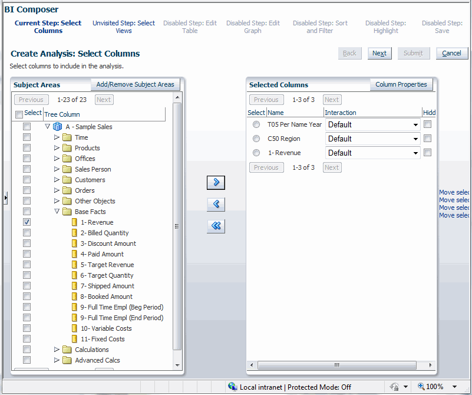Click the Cancel button

tap(451, 53)
